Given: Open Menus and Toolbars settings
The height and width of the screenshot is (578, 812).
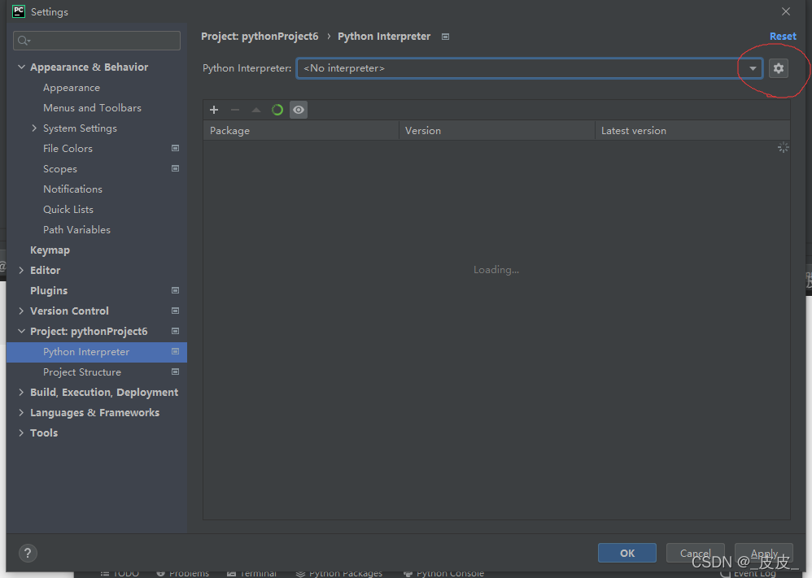Looking at the screenshot, I should (92, 108).
